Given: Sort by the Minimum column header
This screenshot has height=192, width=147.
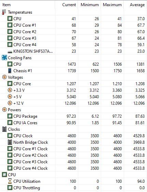Looking at the screenshot, I should [x=90, y=5].
